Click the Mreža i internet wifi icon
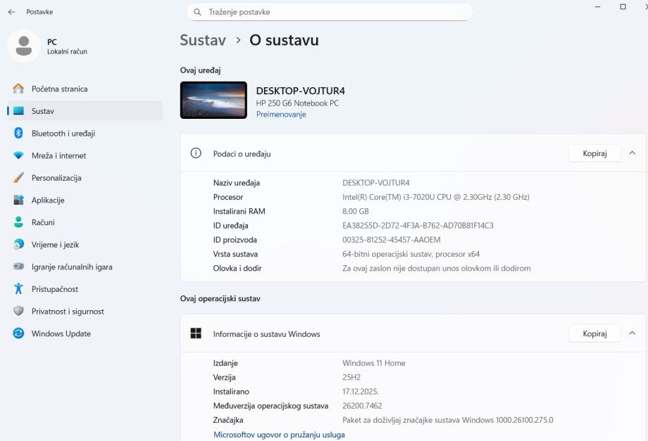Image resolution: width=648 pixels, height=441 pixels. [x=18, y=155]
